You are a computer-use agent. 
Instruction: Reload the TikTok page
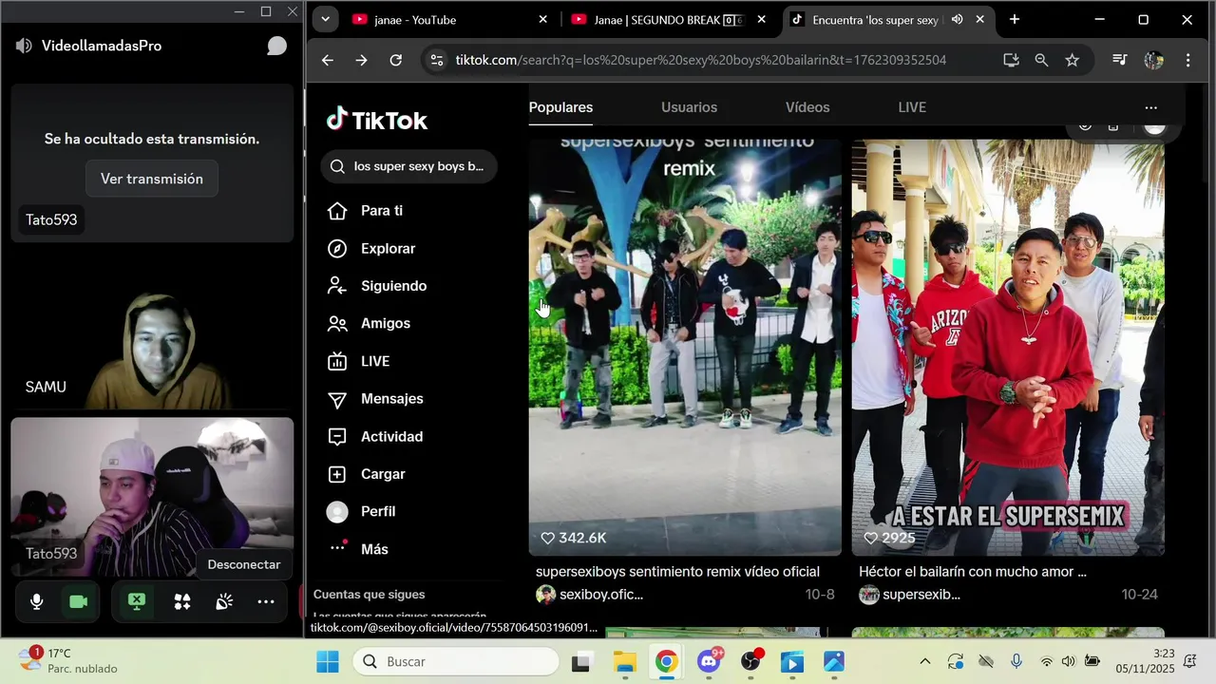pyautogui.click(x=396, y=60)
